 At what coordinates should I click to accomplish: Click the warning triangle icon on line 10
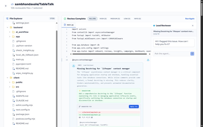click(148, 60)
